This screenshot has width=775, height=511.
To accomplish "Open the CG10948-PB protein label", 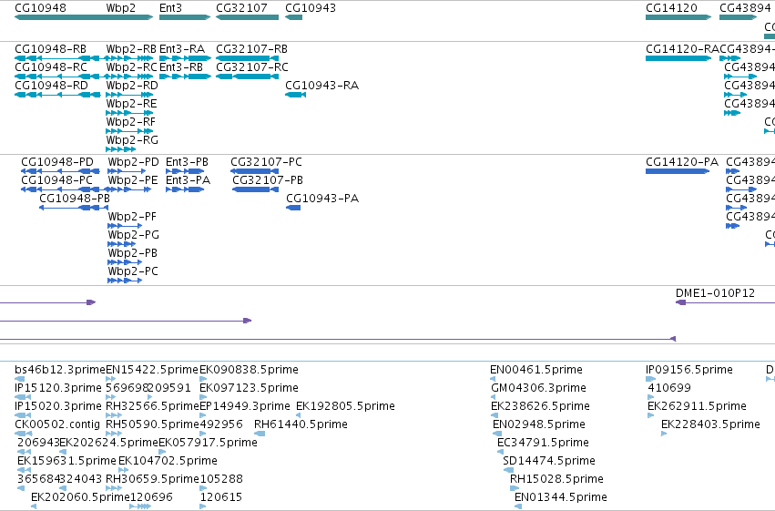I will 75,199.
